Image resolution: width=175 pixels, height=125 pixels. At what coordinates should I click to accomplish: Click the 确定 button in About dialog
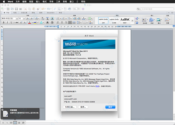point(110,107)
